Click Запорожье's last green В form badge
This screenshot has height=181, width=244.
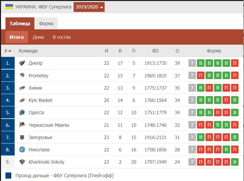pyautogui.click(x=235, y=137)
